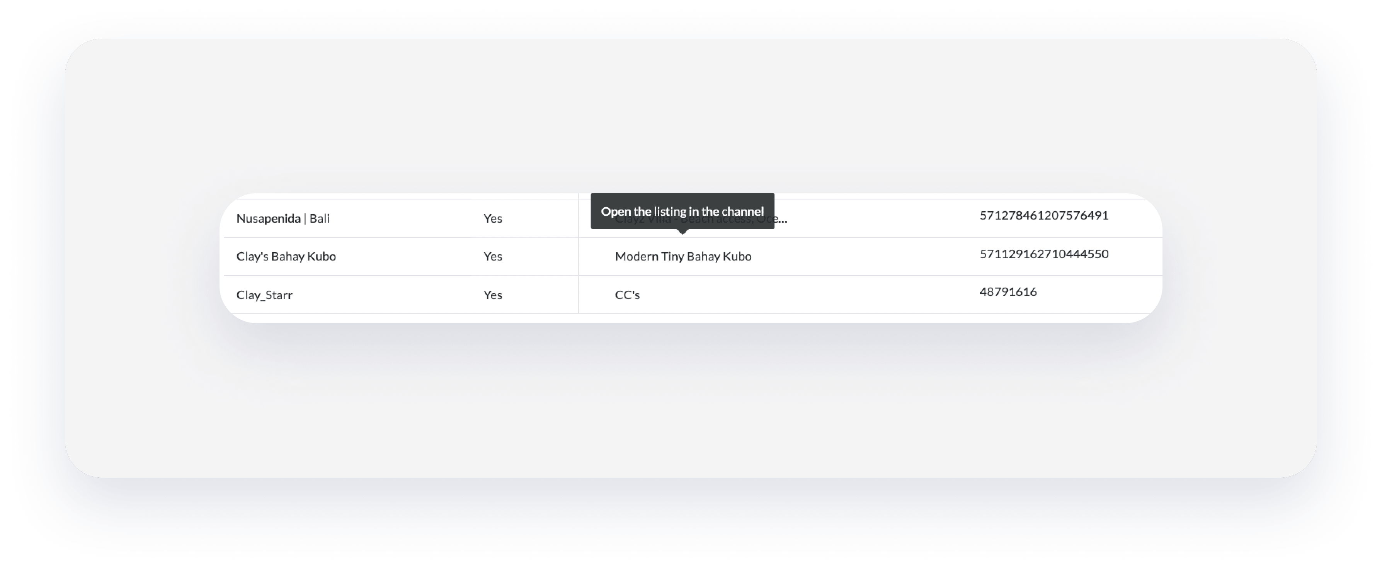Toggle Yes status for Nusapenida | Bali
The image size is (1382, 569).
pyautogui.click(x=492, y=218)
